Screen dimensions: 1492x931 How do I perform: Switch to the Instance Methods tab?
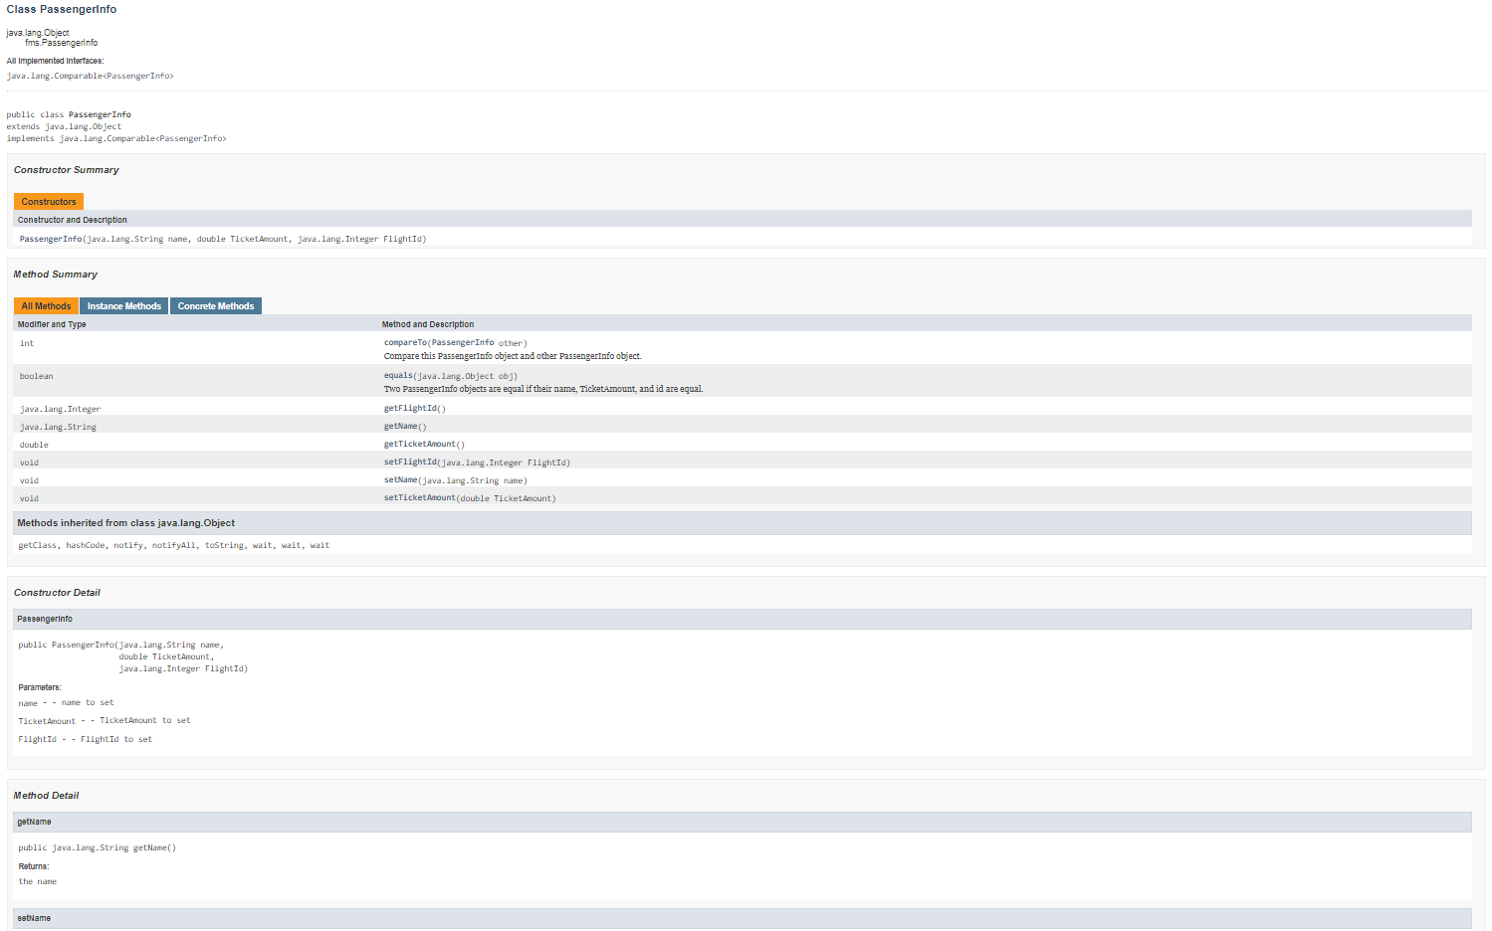[123, 305]
